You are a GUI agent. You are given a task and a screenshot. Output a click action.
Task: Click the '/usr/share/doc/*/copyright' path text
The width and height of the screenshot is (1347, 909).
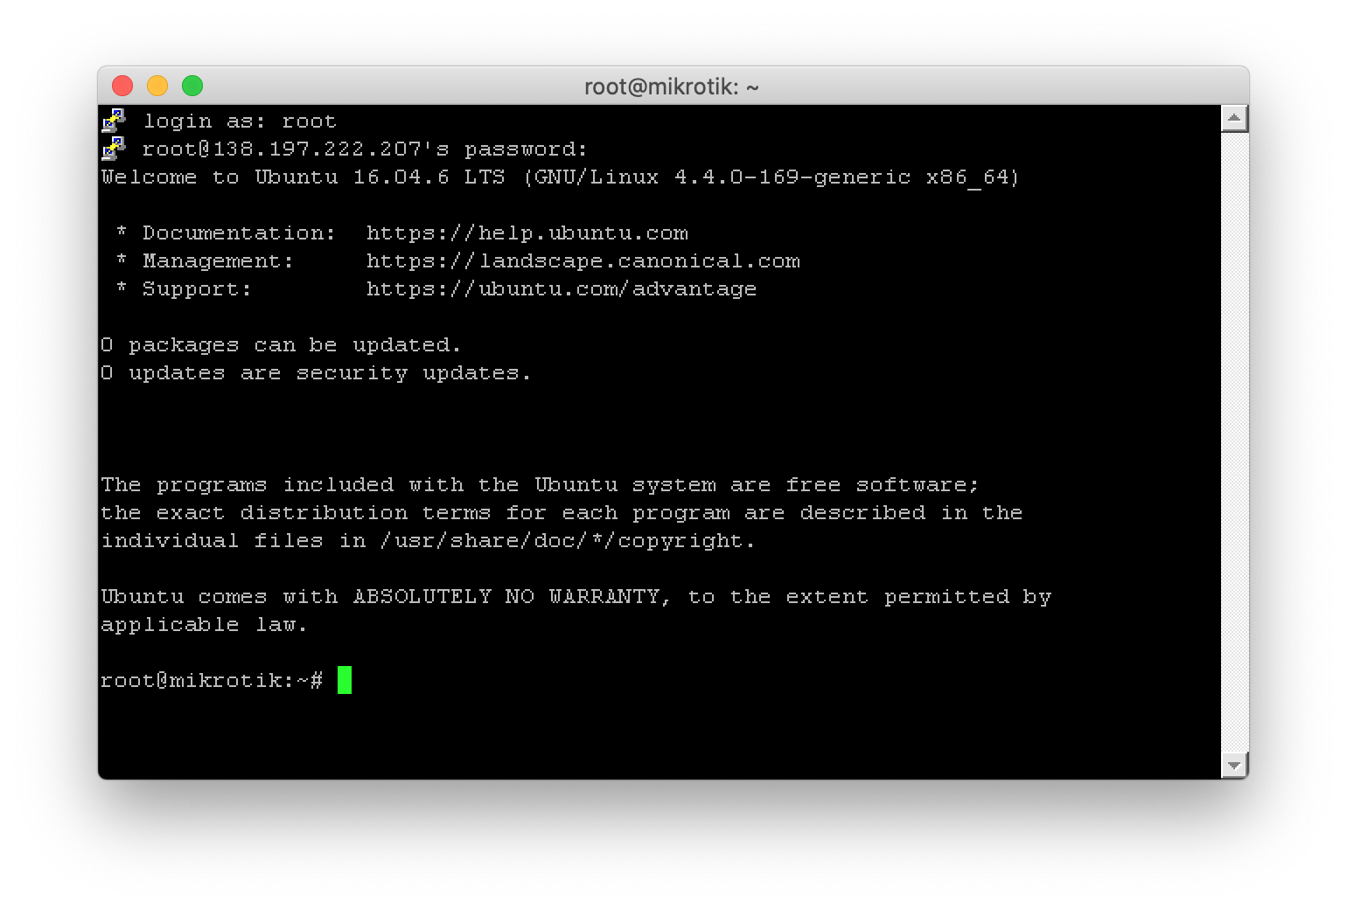[x=562, y=541]
